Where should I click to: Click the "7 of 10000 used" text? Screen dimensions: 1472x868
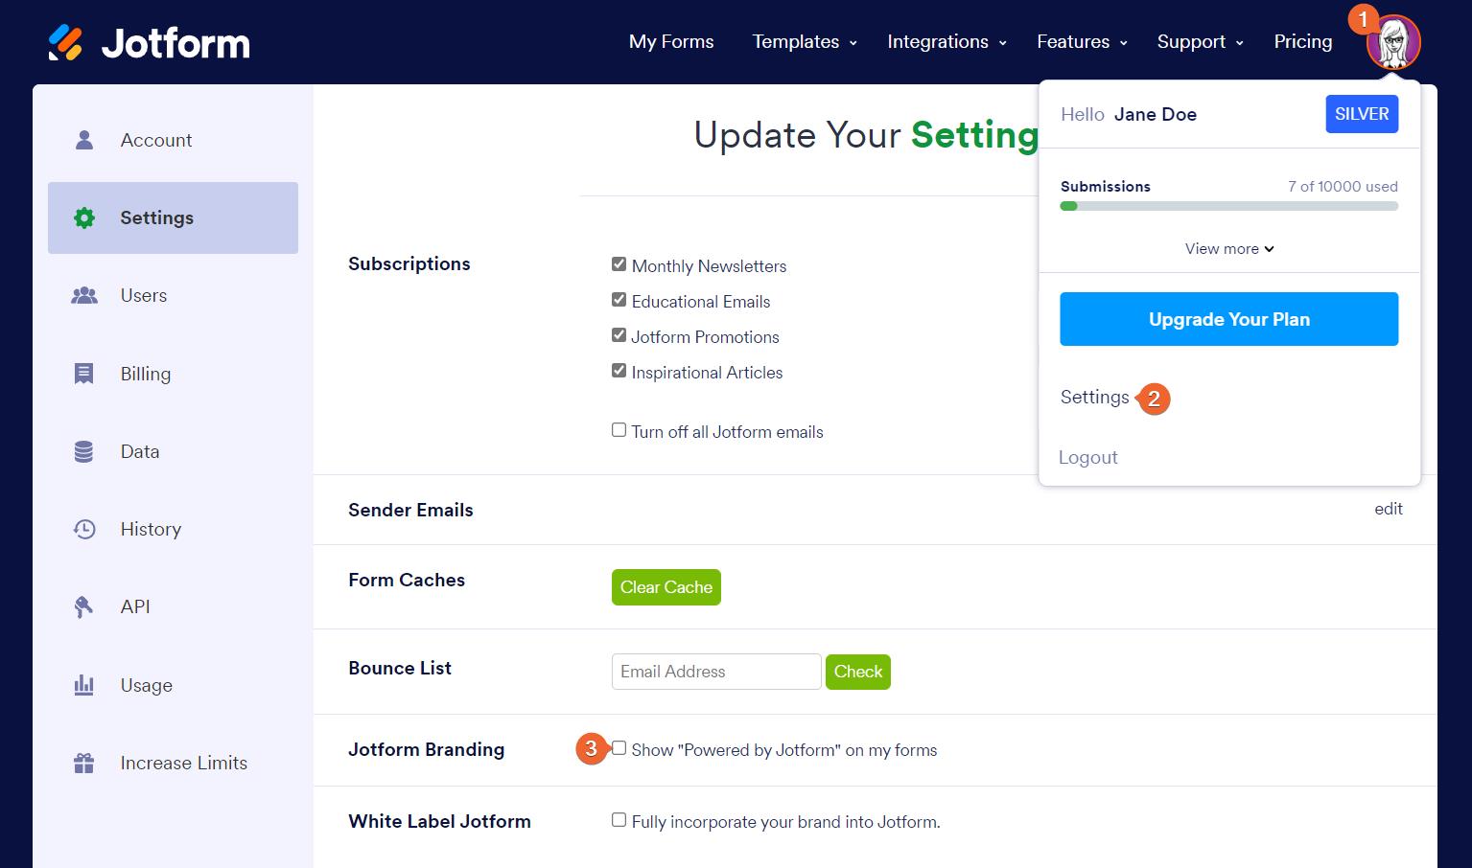pos(1343,186)
